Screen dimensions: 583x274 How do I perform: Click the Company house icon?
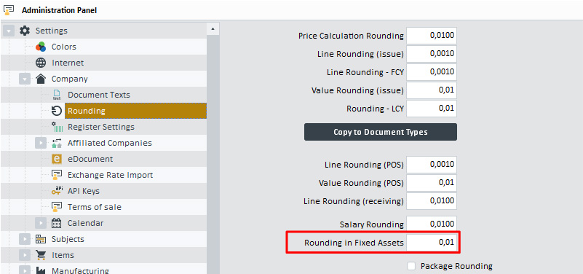41,79
